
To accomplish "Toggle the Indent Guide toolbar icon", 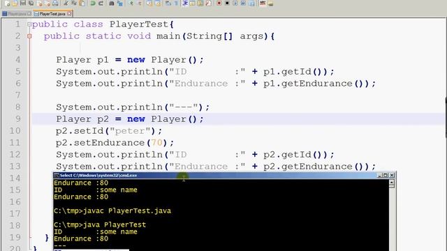I will [185, 3].
